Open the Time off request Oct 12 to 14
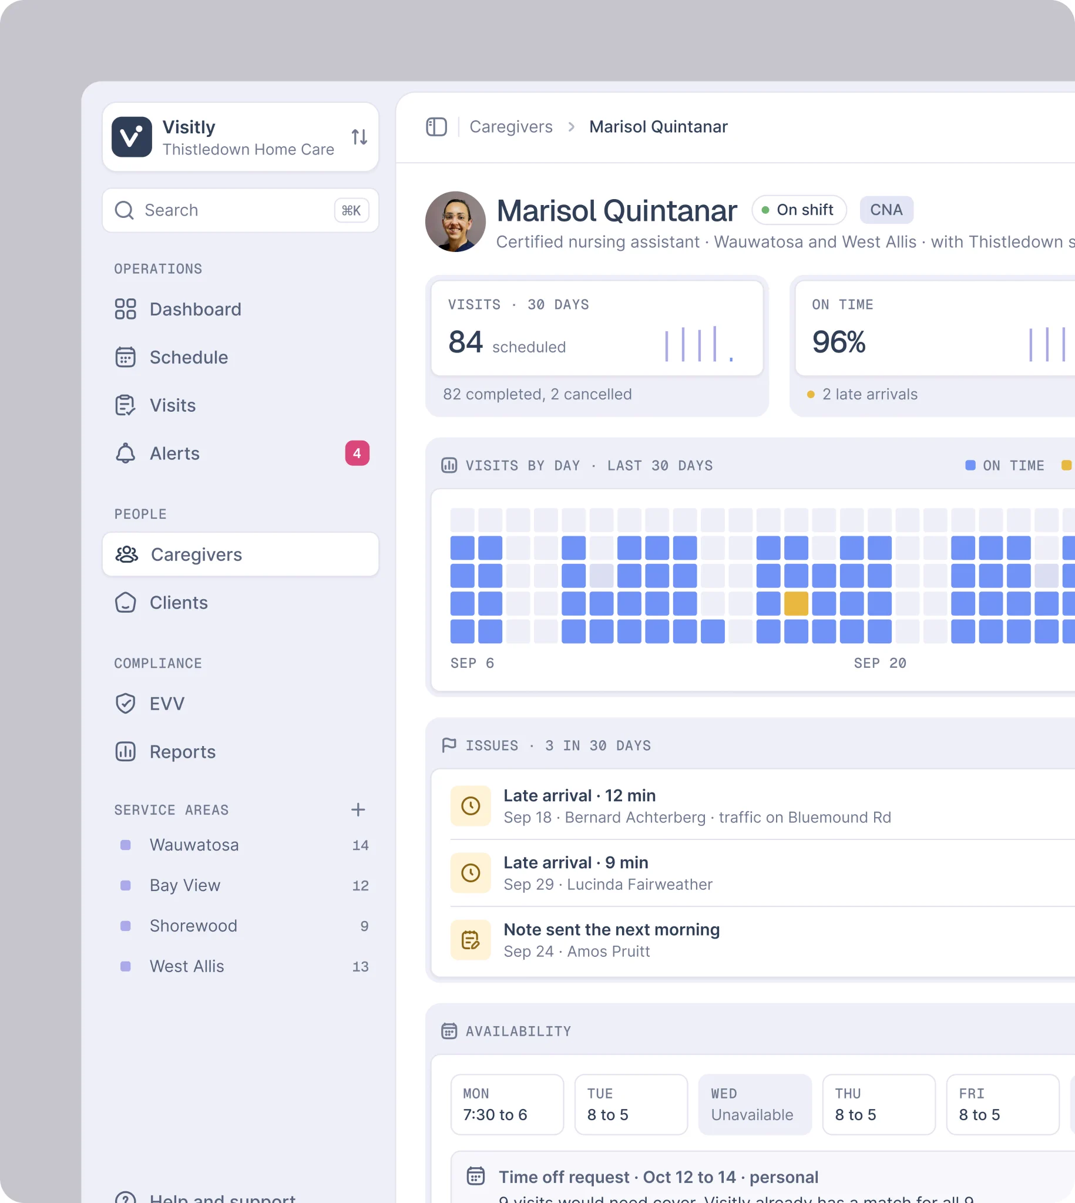 point(762,1178)
